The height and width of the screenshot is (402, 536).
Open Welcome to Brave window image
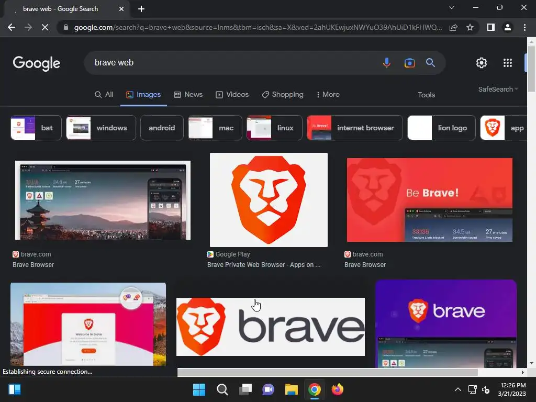coord(88,324)
